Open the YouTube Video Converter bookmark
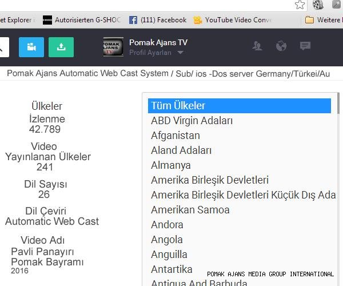Screen dimensions: 343x286 coord(233,20)
